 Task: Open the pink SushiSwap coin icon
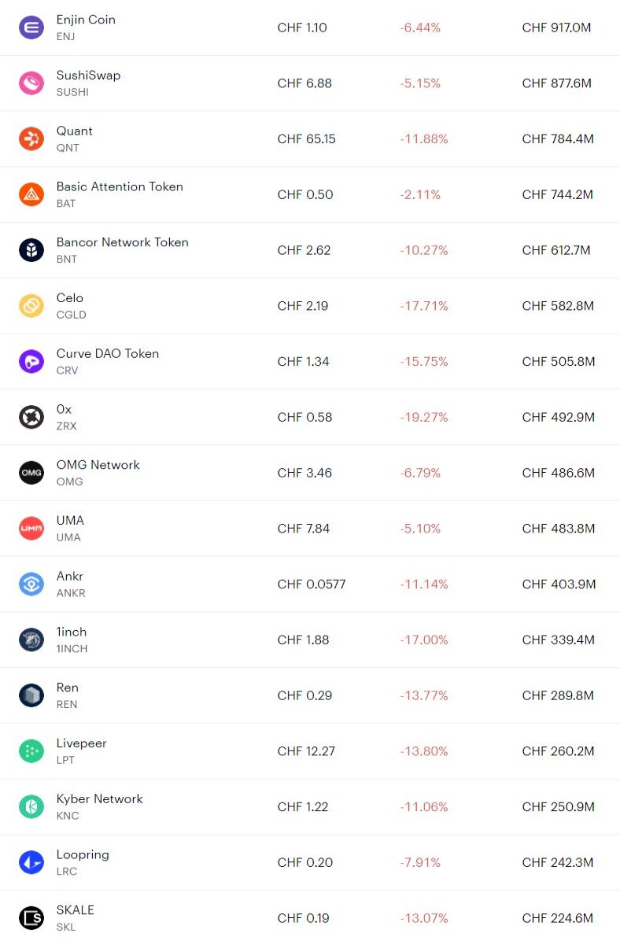[31, 83]
